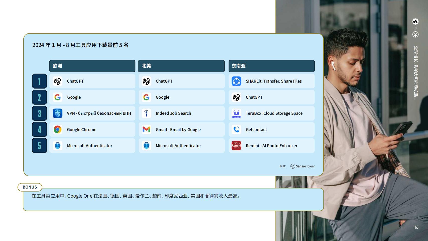This screenshot has width=428, height=241.
Task: Click 'SHAREit: Transfer, Share Files' text
Action: [x=274, y=81]
